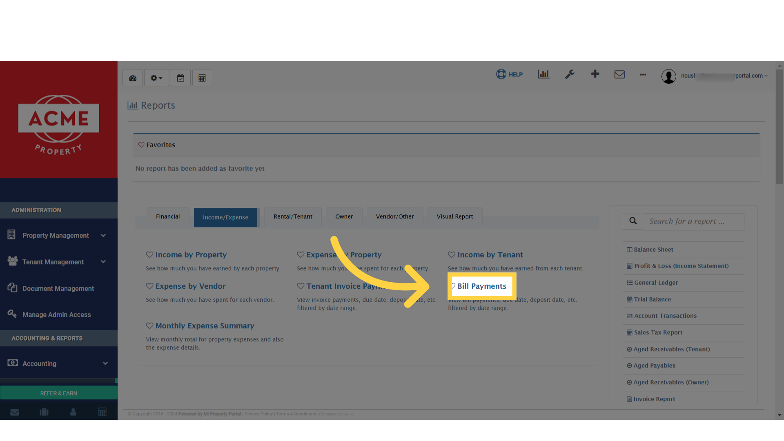Favorite the Income by Property report
The height and width of the screenshot is (441, 784).
pyautogui.click(x=149, y=255)
